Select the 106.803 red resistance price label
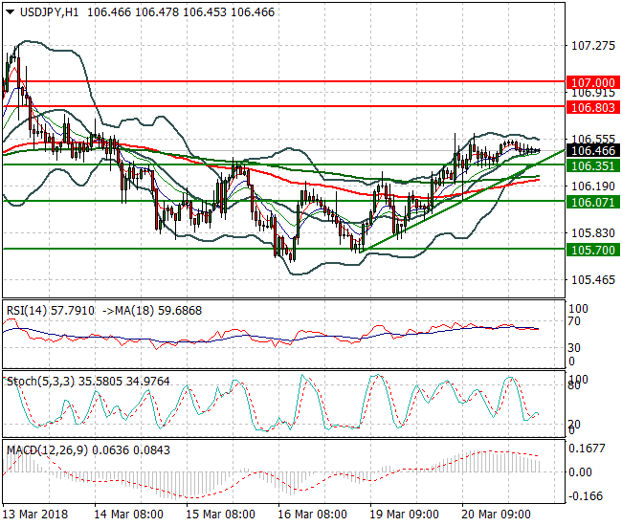The height and width of the screenshot is (526, 622). tap(593, 107)
